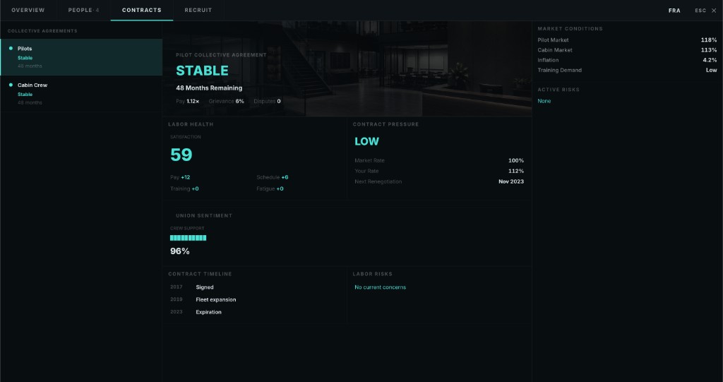Click the Inflation 4.2% value

point(710,60)
